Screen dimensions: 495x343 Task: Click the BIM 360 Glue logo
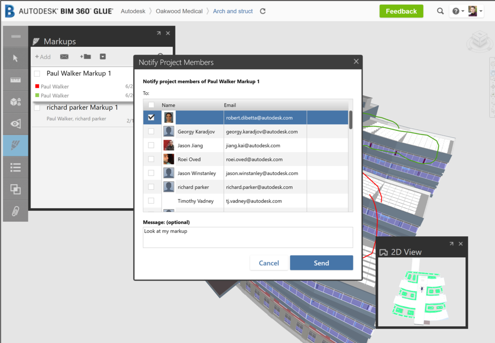(10, 11)
